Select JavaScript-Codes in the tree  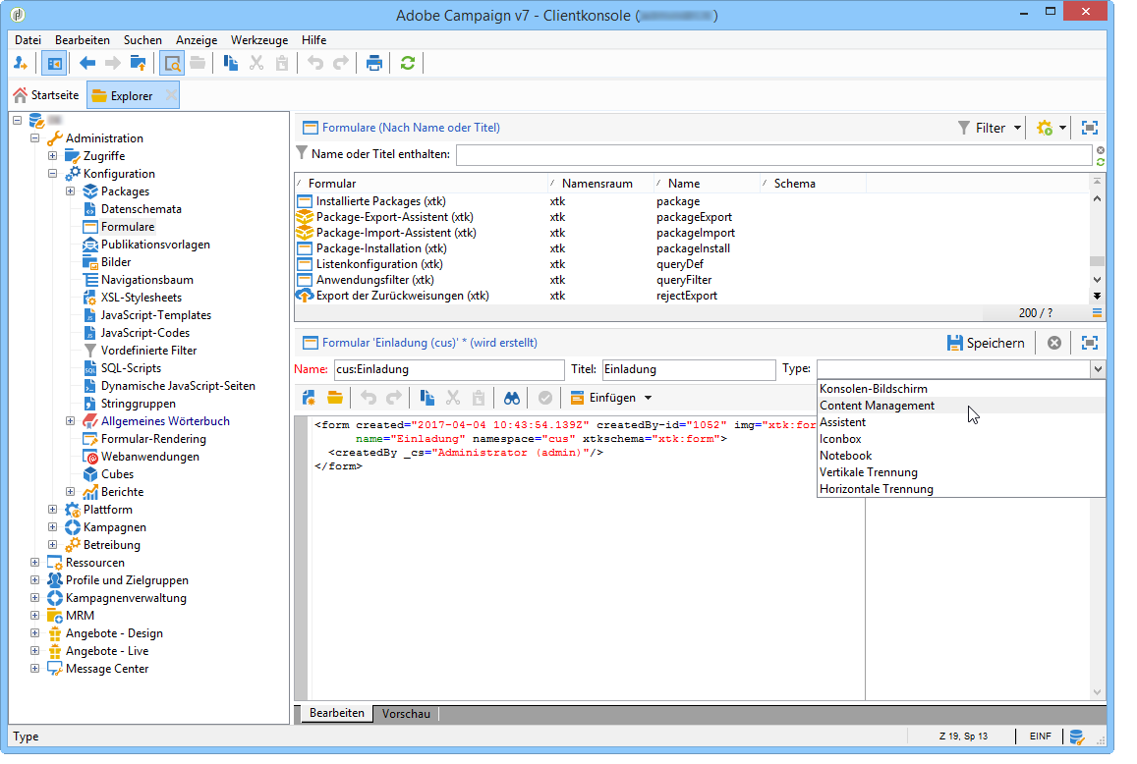145,333
